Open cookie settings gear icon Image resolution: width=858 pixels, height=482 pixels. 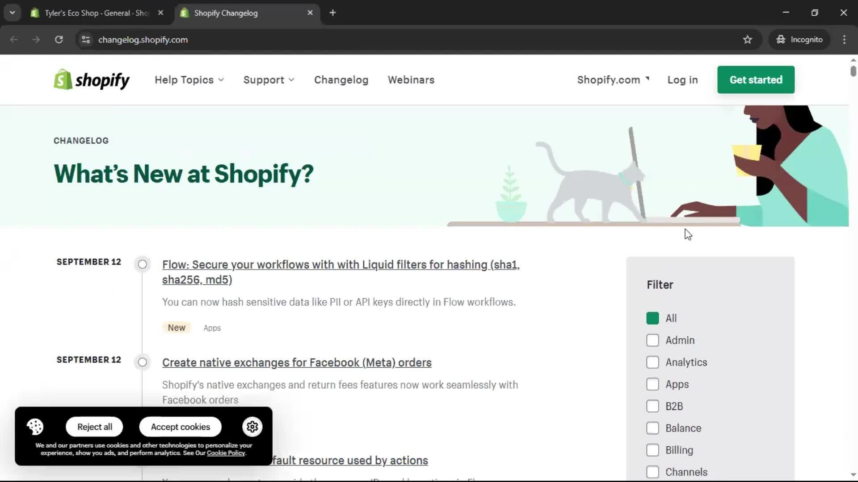252,427
